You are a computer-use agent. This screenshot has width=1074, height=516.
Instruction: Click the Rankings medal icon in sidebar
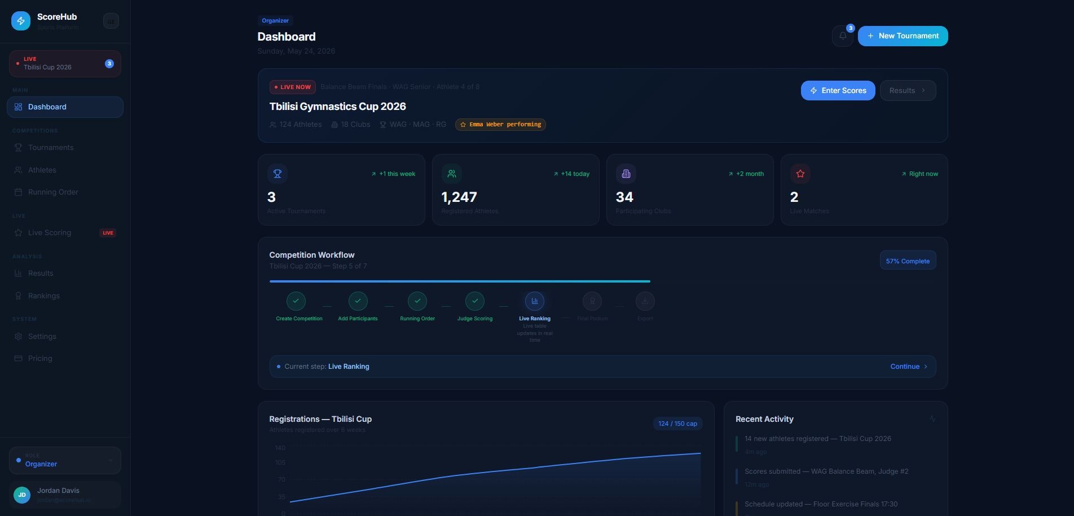18,296
